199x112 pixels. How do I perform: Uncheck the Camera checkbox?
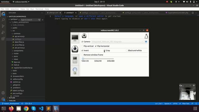tap(82, 42)
